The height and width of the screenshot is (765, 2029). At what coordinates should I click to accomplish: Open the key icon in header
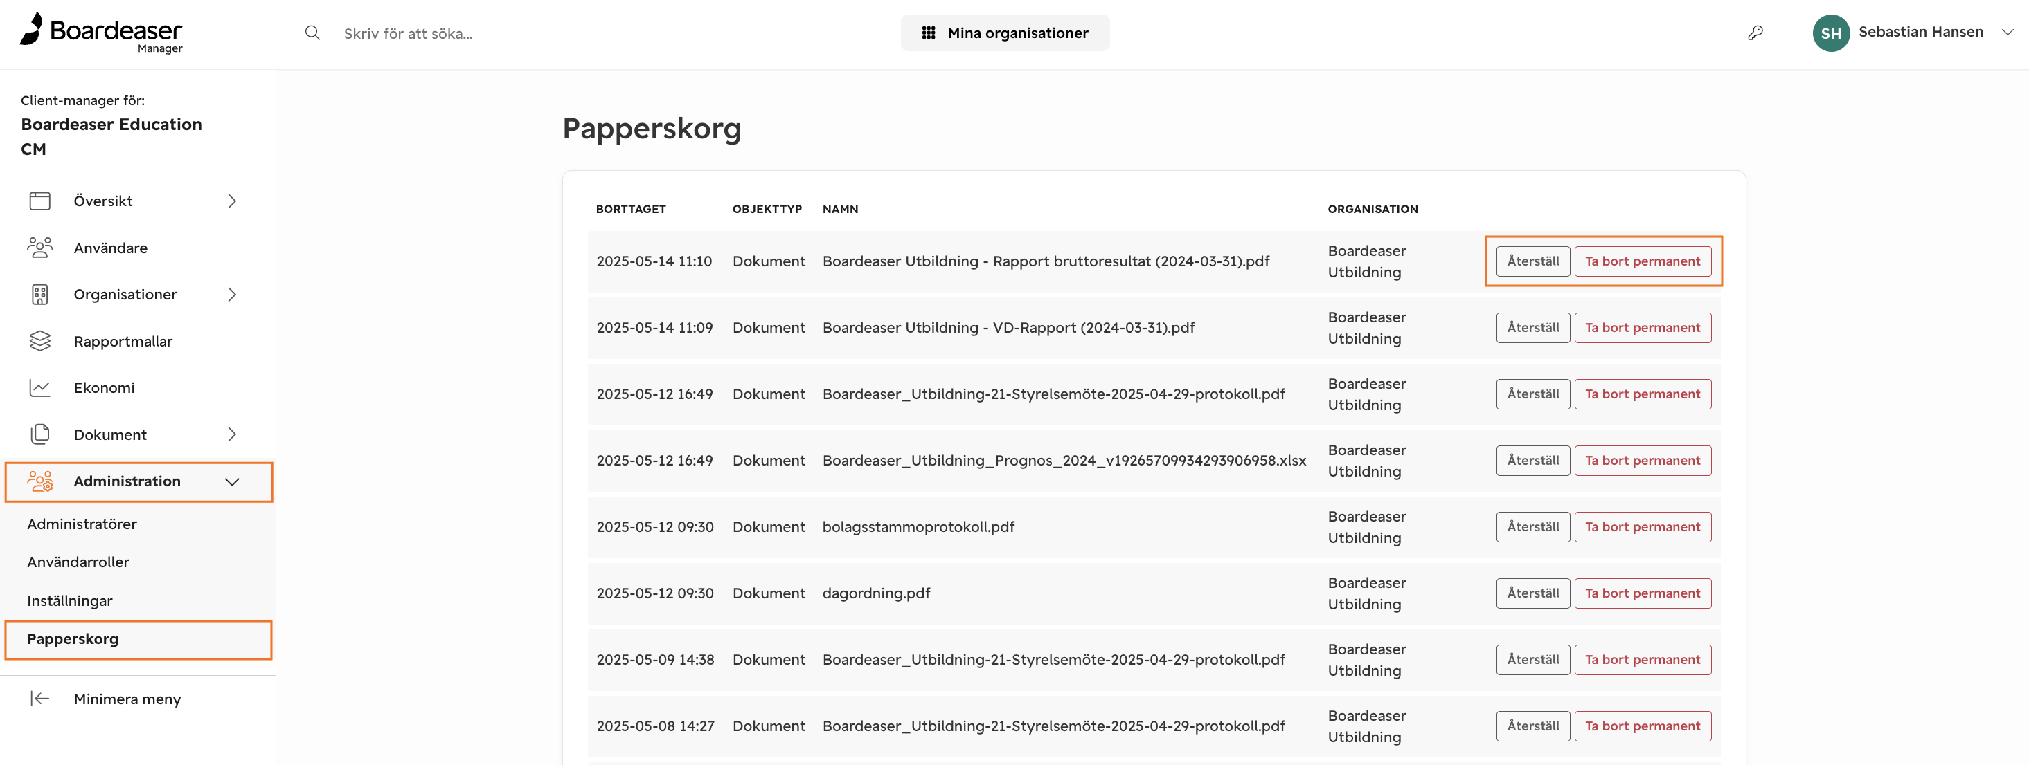[1755, 33]
